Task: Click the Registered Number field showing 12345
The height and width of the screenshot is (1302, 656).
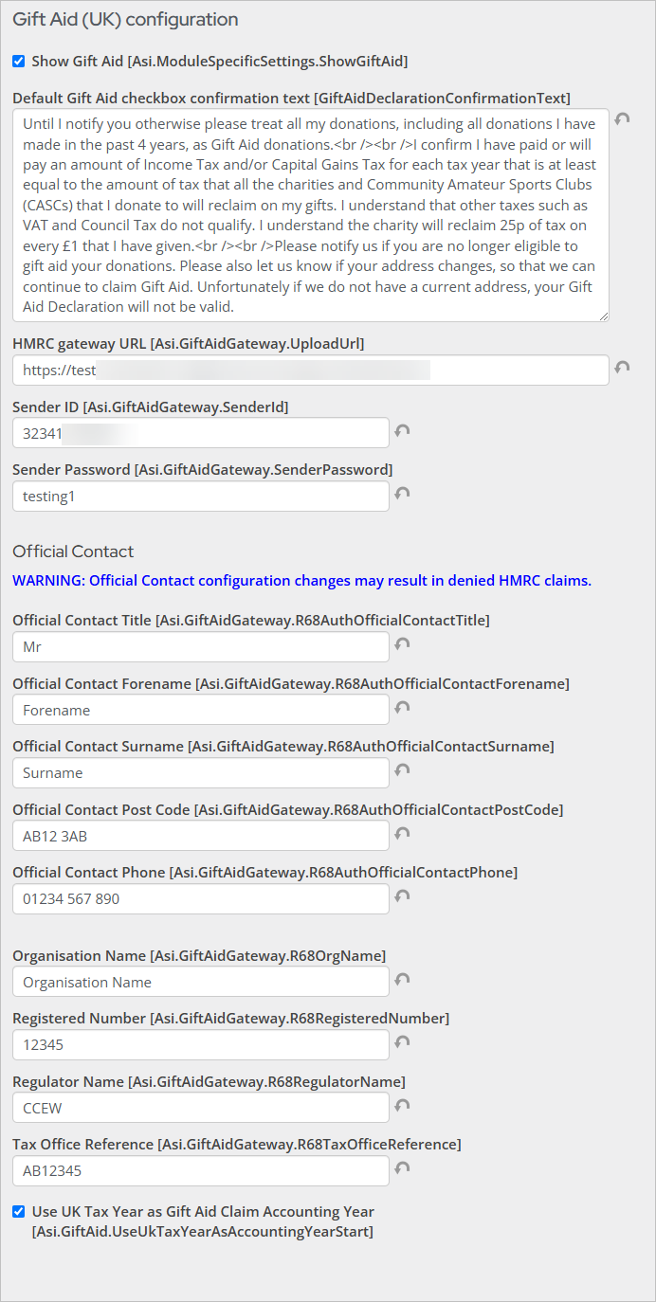Action: (x=201, y=1045)
